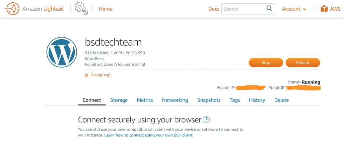Open the Snapshots tab
Screen dimensions: 343x144
(209, 100)
